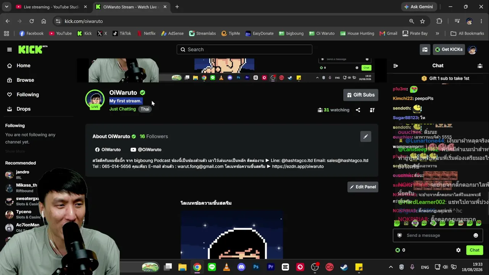Open the Chrome tab search dropdown
Image resolution: width=489 pixels, height=275 pixels.
click(x=6, y=6)
